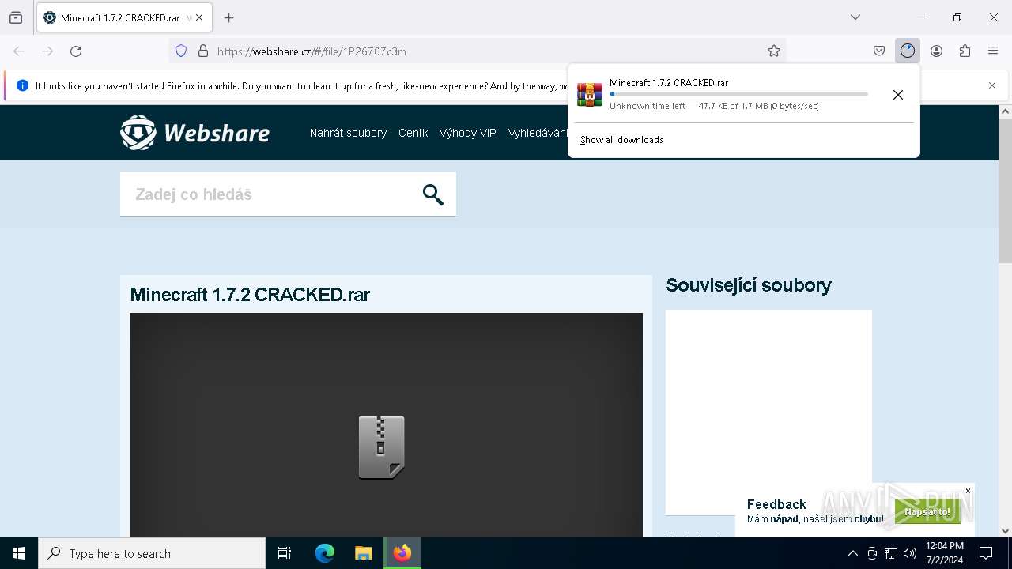The width and height of the screenshot is (1012, 569).
Task: Click Show all downloads
Action: (621, 140)
